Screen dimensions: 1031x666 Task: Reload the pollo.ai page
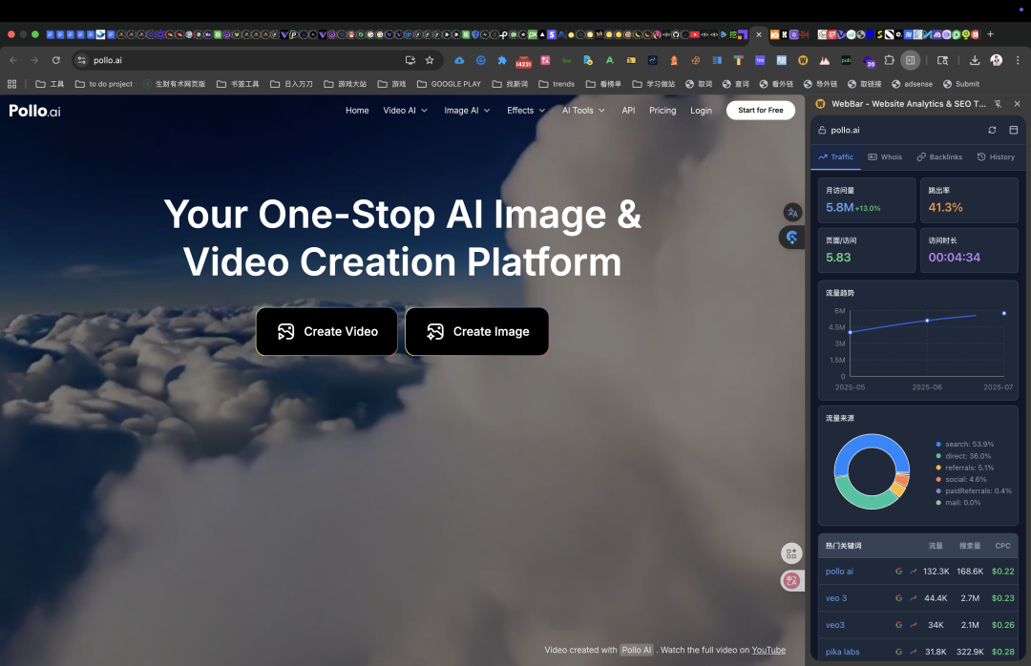56,60
